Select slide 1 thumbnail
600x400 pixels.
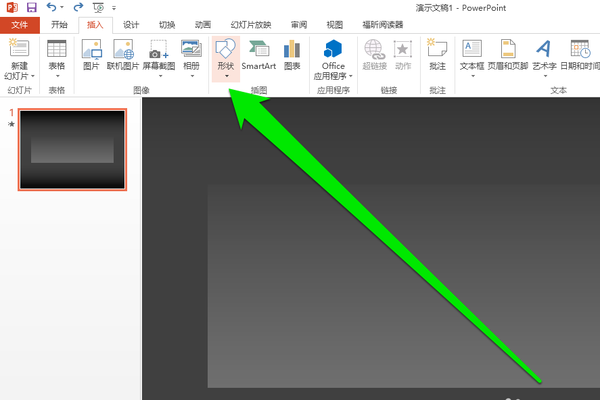(x=72, y=149)
